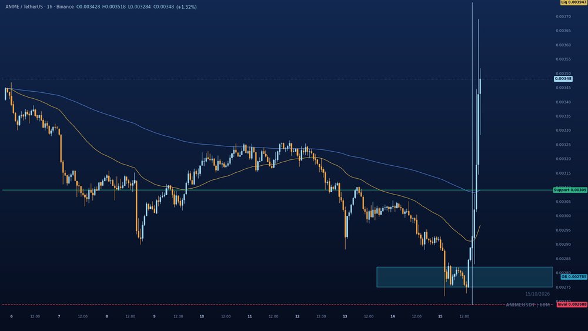588x331 pixels.
Task: Click day 7 on the time axis
Action: click(x=59, y=316)
